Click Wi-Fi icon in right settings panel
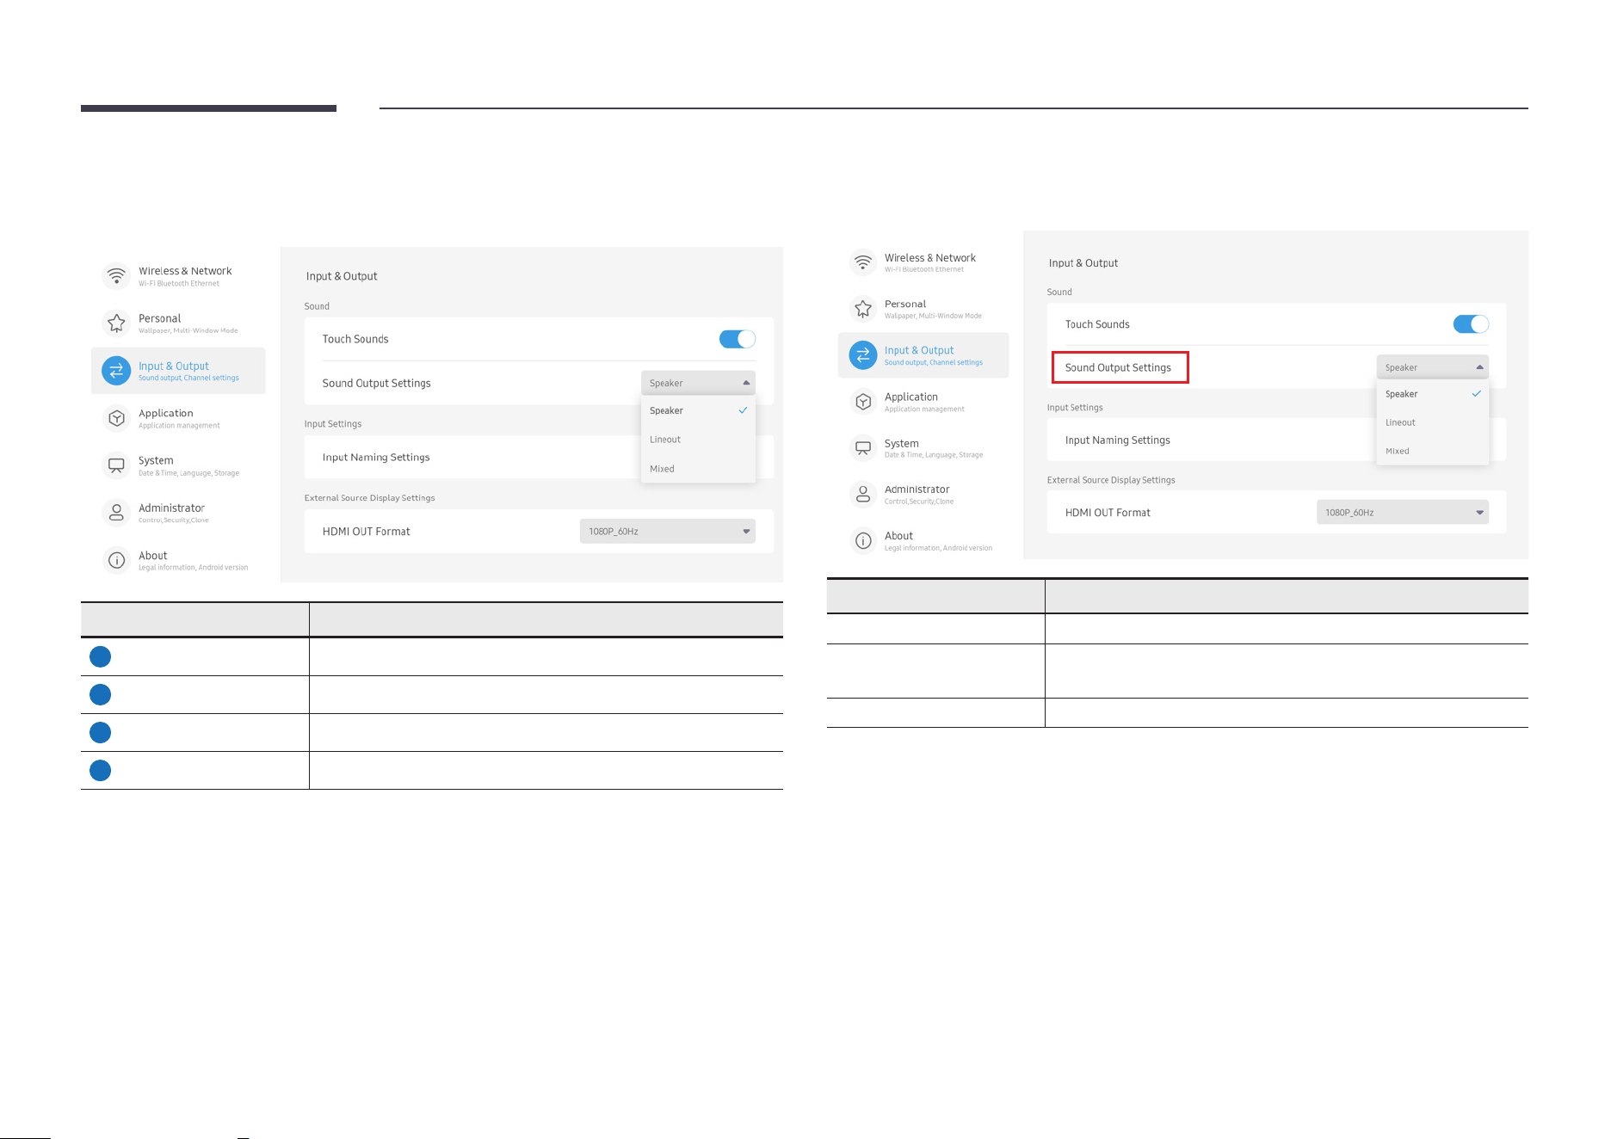The image size is (1611, 1139). pyautogui.click(x=863, y=262)
